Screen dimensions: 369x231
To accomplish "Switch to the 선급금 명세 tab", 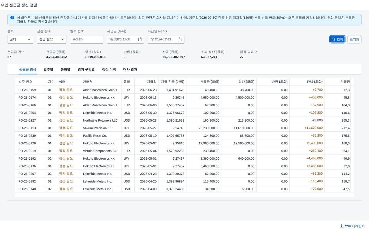I will (28, 70).
